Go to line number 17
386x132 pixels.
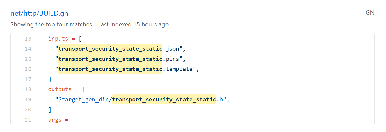[28, 79]
